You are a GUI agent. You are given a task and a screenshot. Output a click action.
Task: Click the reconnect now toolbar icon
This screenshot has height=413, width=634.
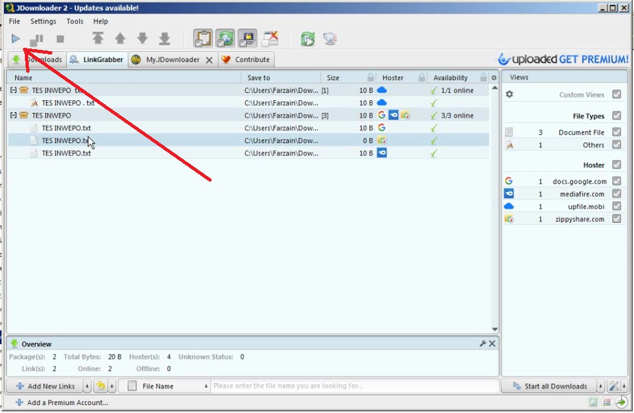(308, 39)
